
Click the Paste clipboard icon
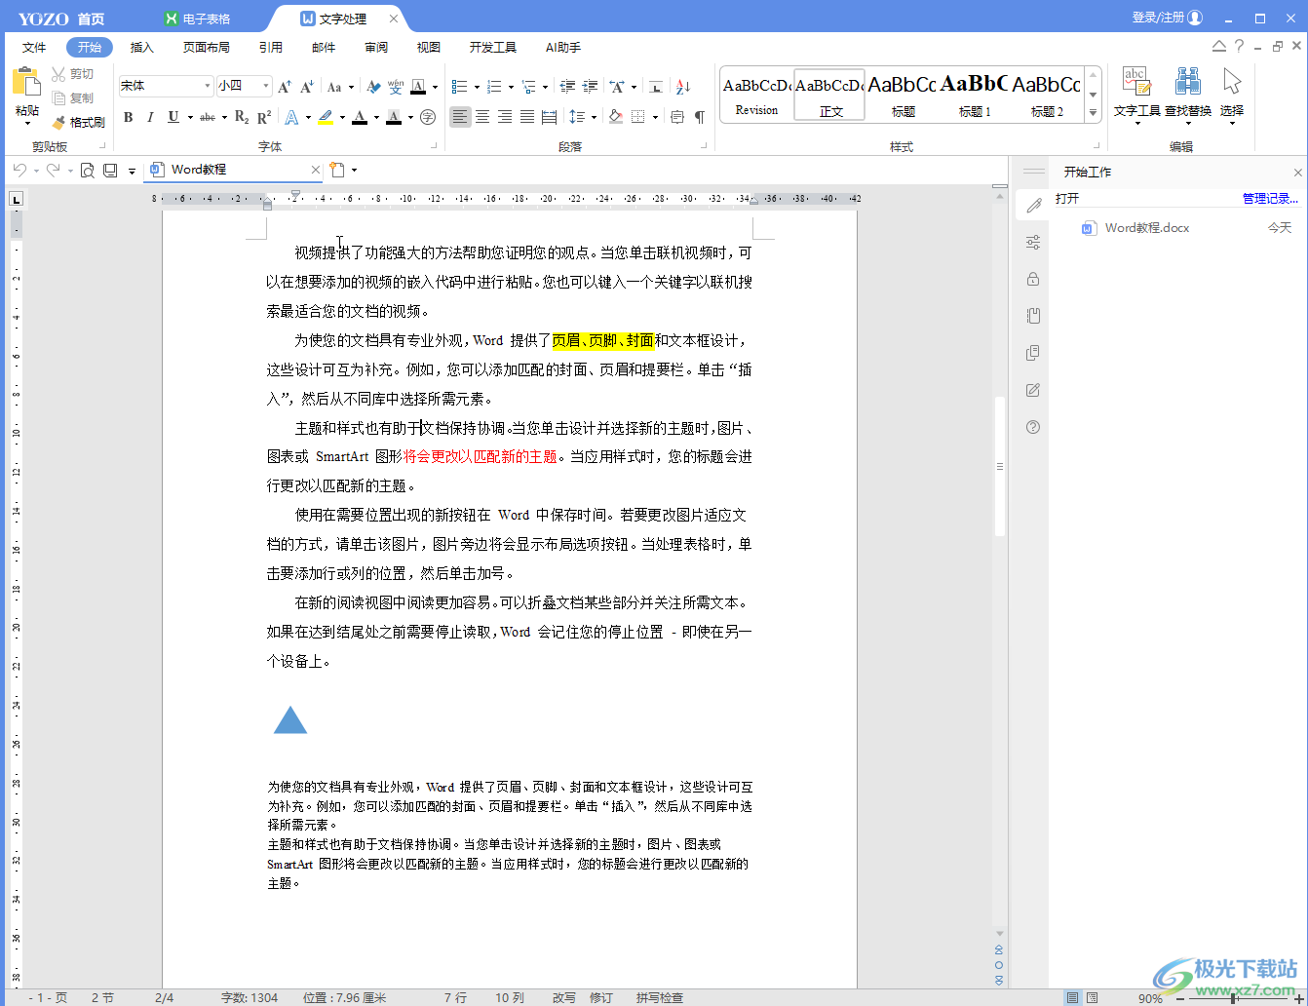(x=26, y=84)
